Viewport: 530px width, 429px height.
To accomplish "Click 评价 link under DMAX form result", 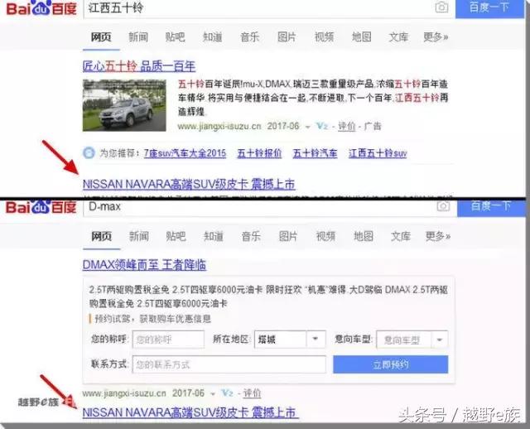I will pyautogui.click(x=252, y=393).
